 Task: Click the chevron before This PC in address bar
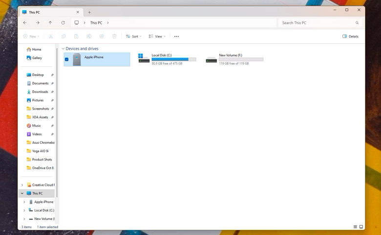pyautogui.click(x=85, y=23)
